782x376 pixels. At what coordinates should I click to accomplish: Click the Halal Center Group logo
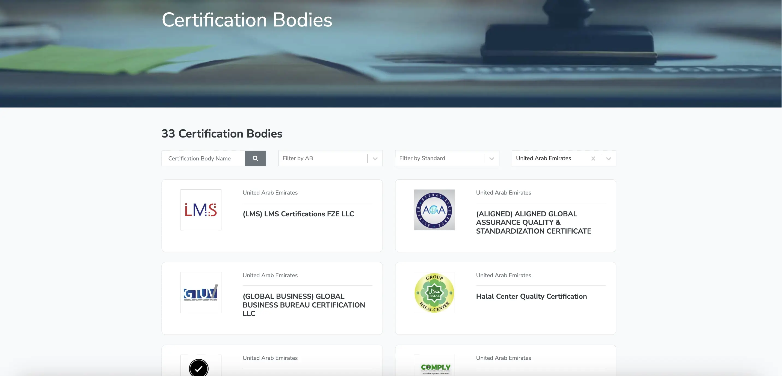[x=434, y=293]
